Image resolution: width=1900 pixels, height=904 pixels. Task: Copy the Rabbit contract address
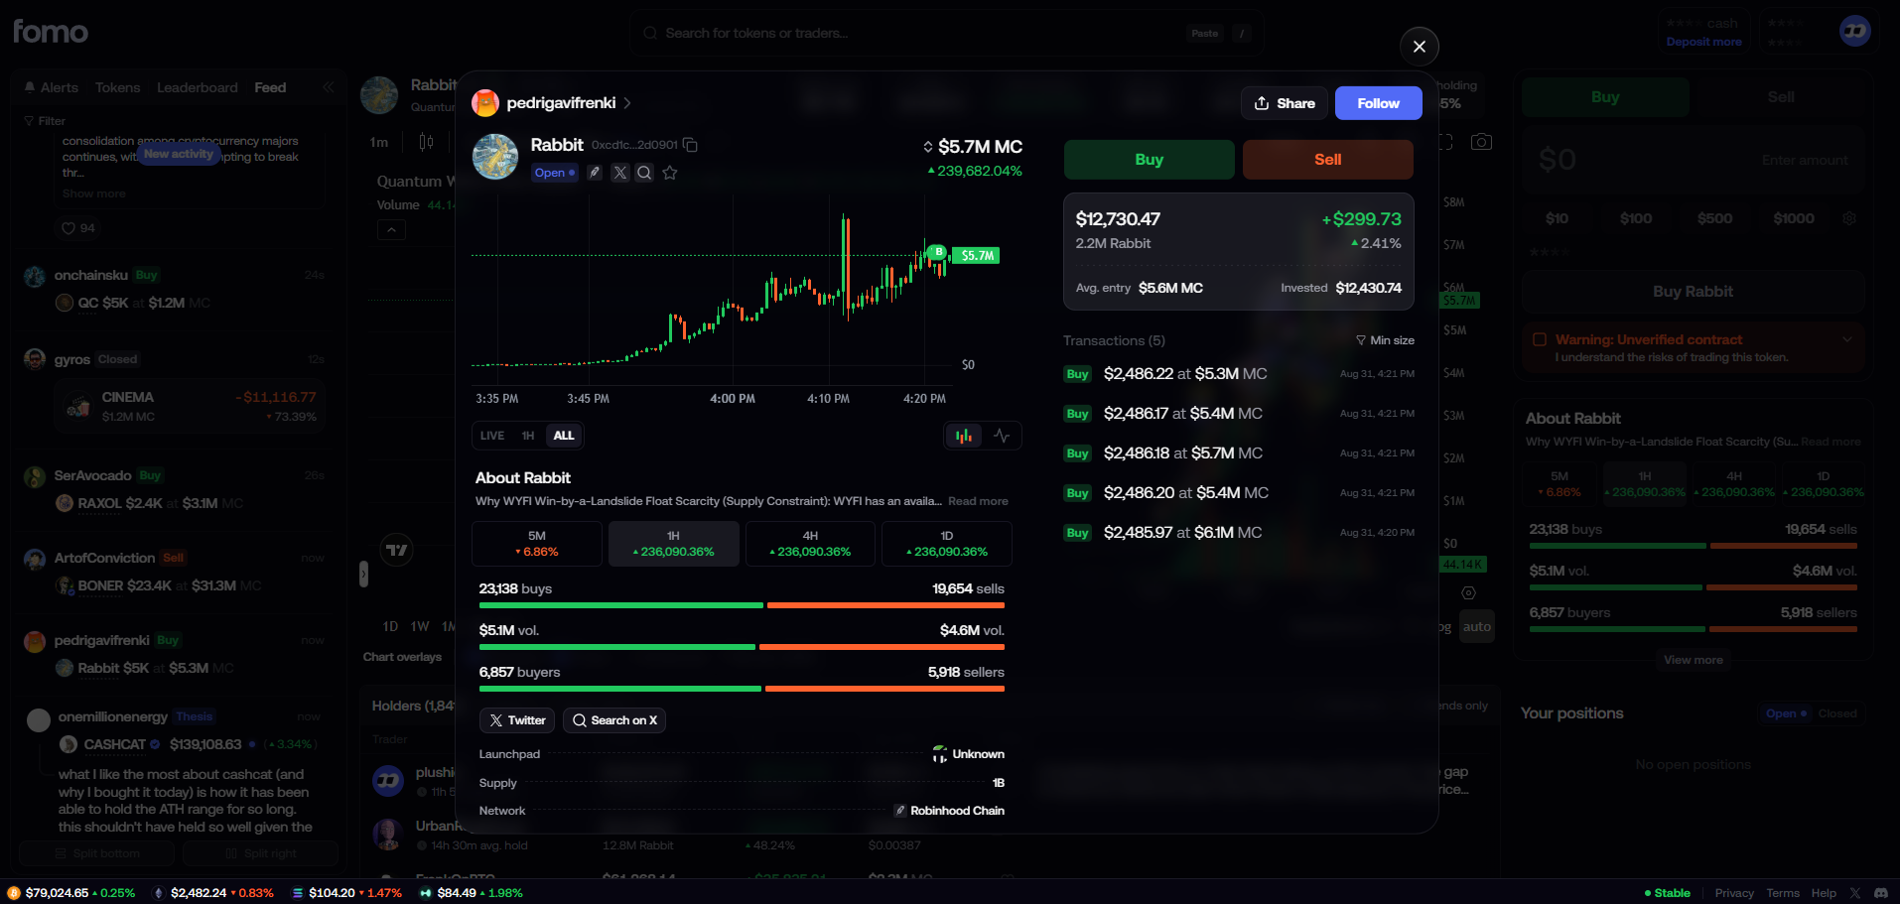click(x=691, y=145)
